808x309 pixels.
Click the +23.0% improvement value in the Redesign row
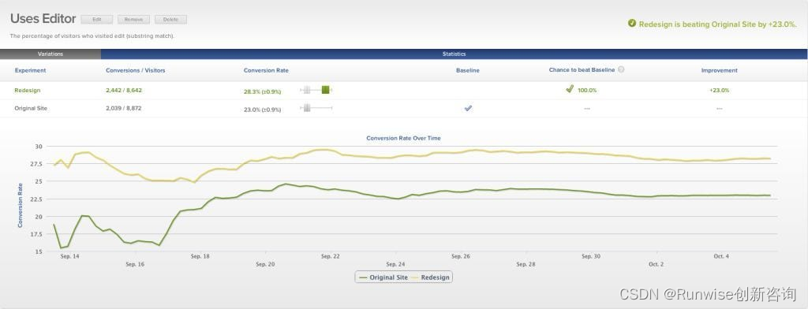(x=719, y=90)
